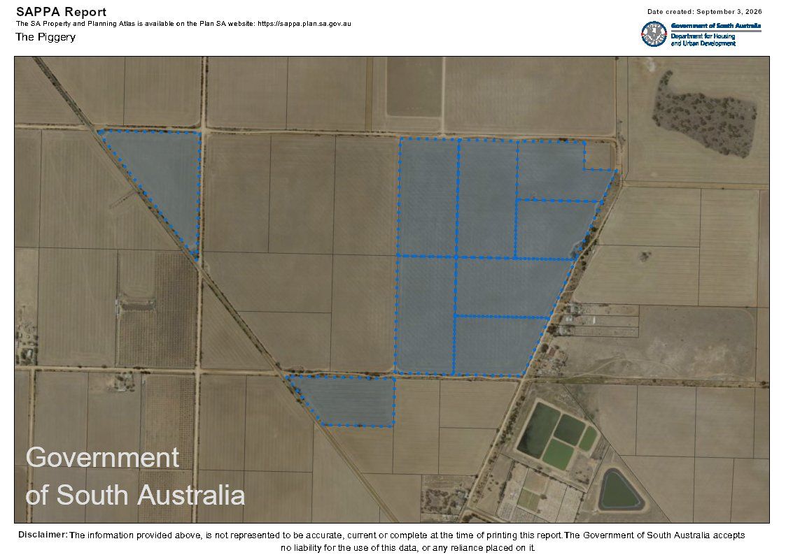Click the Government of South Australia crest logo
This screenshot has width=786, height=555.
click(654, 34)
